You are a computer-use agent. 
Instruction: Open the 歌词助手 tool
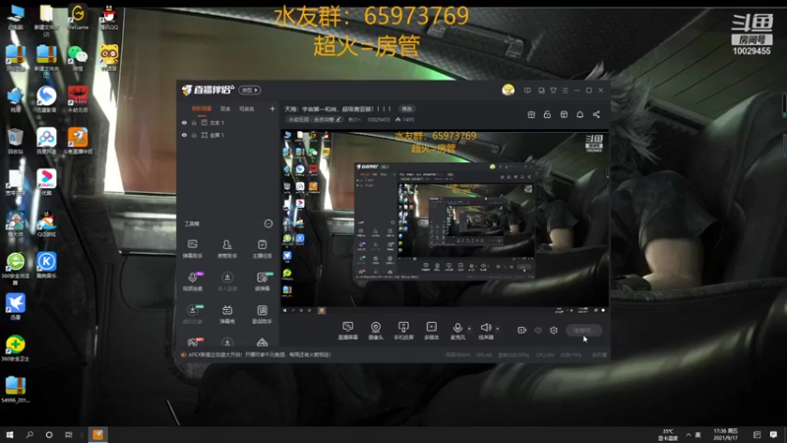coord(262,314)
